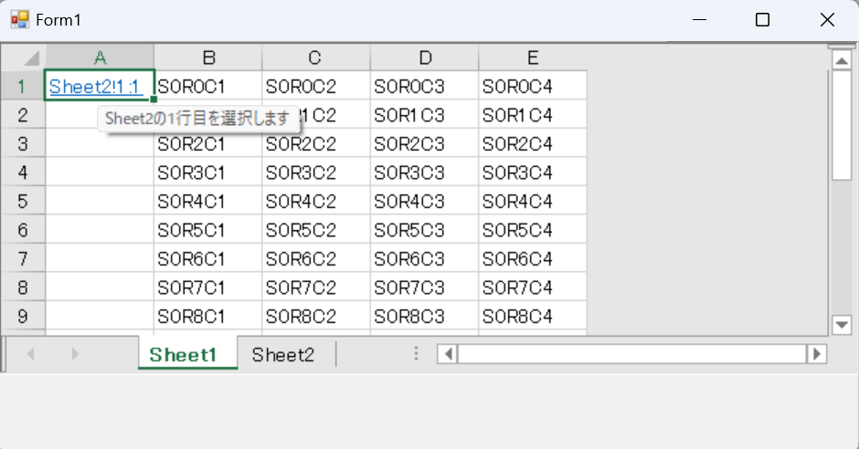Click the vertical scrollbar thumb
The height and width of the screenshot is (449, 859).
(842, 125)
